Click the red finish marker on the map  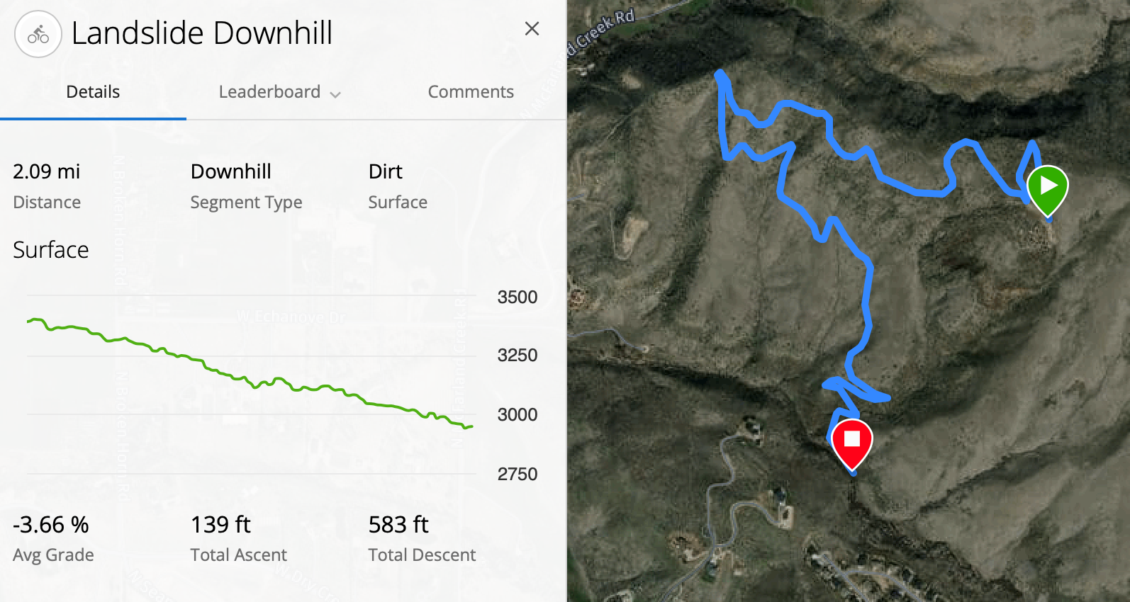pyautogui.click(x=851, y=444)
